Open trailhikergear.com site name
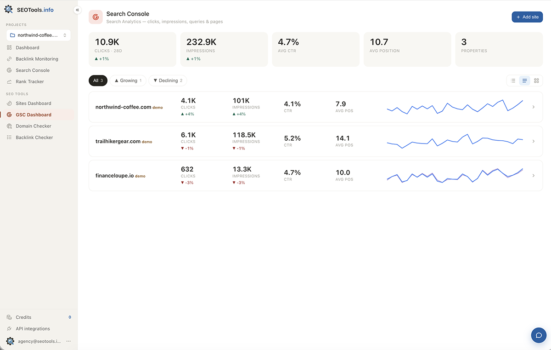 [118, 141]
